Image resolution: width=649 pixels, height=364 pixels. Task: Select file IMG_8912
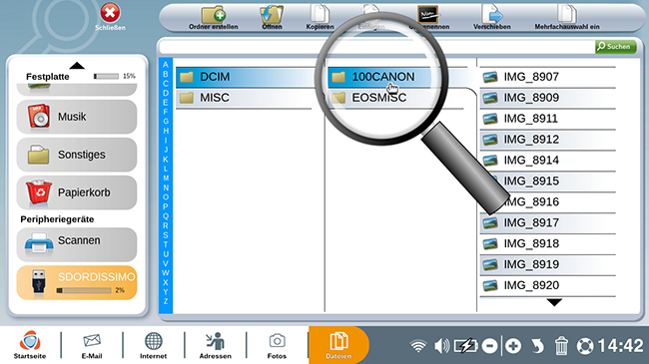click(547, 140)
